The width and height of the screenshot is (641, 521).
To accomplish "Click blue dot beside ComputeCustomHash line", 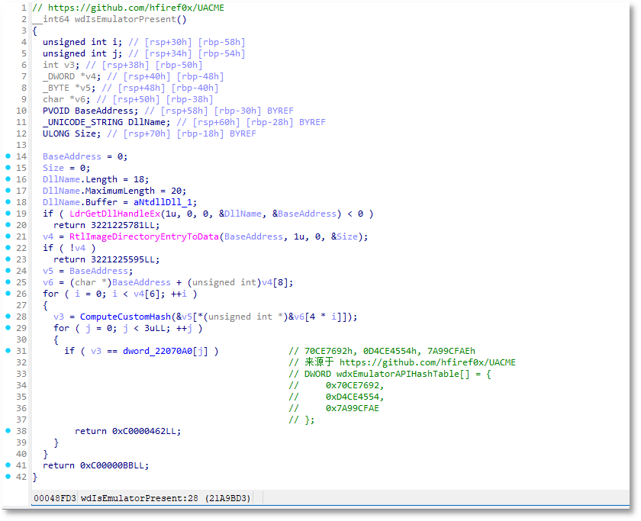I will point(8,317).
